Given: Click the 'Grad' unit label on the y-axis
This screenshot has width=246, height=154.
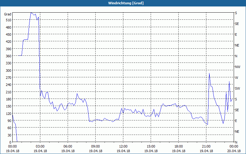Looking at the screenshot, I should 7,14.
